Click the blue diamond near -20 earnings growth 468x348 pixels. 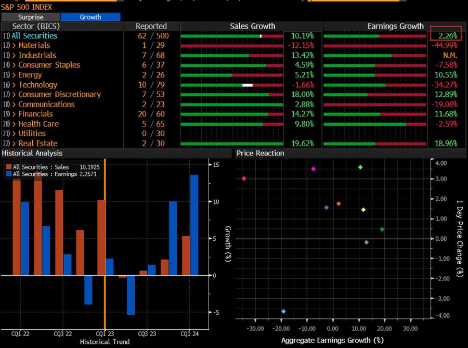click(x=283, y=311)
